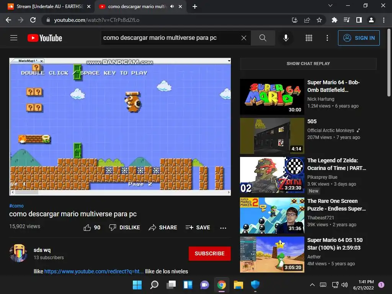Click the SIGN IN button
392x294 pixels.
coord(359,38)
